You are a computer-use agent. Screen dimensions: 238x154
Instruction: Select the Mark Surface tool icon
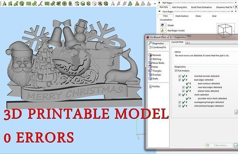[16, 3]
